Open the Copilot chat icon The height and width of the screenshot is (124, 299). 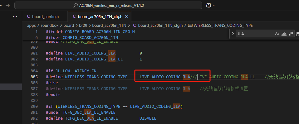point(208,5)
